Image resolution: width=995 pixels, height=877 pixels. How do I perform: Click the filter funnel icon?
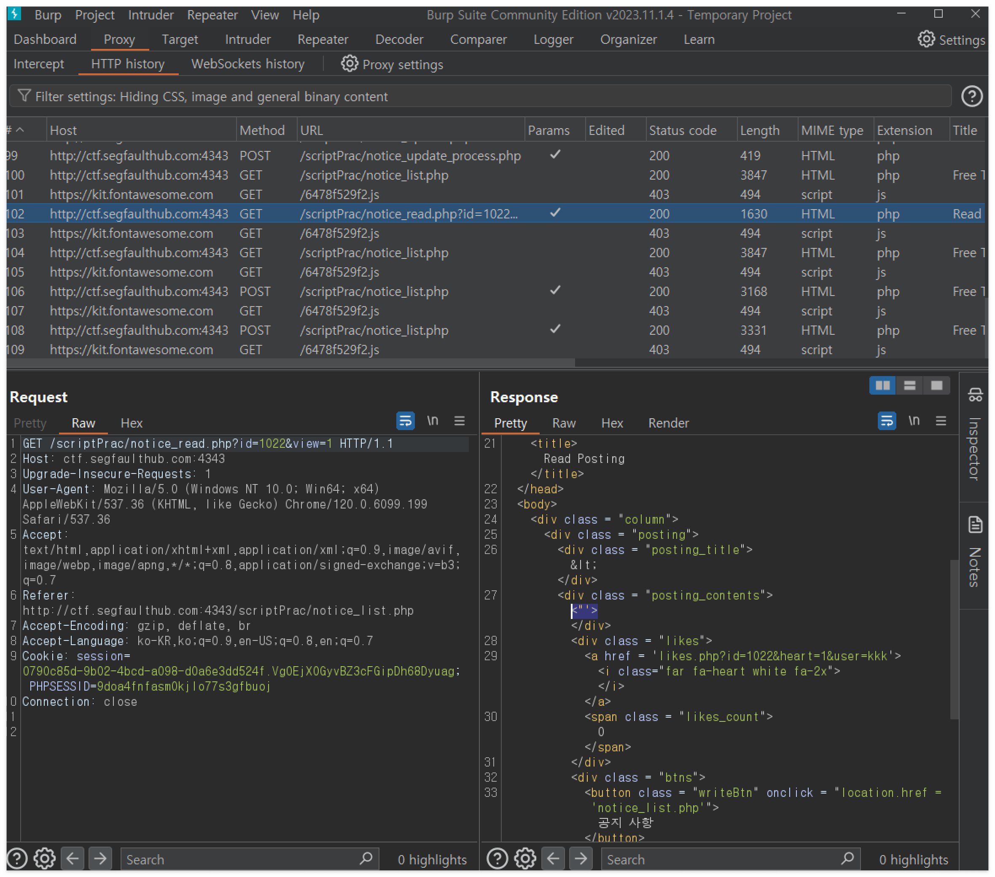coord(24,96)
